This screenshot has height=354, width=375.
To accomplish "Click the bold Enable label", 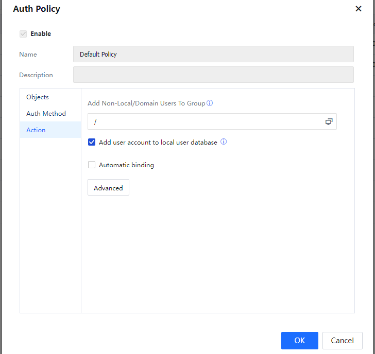I will 41,34.
